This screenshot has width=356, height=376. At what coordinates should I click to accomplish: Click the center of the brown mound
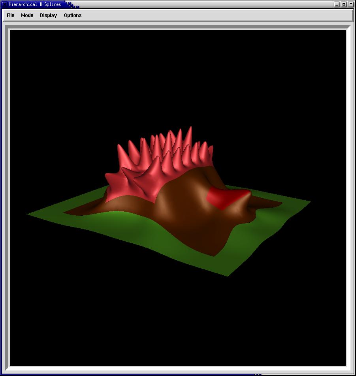click(x=186, y=205)
